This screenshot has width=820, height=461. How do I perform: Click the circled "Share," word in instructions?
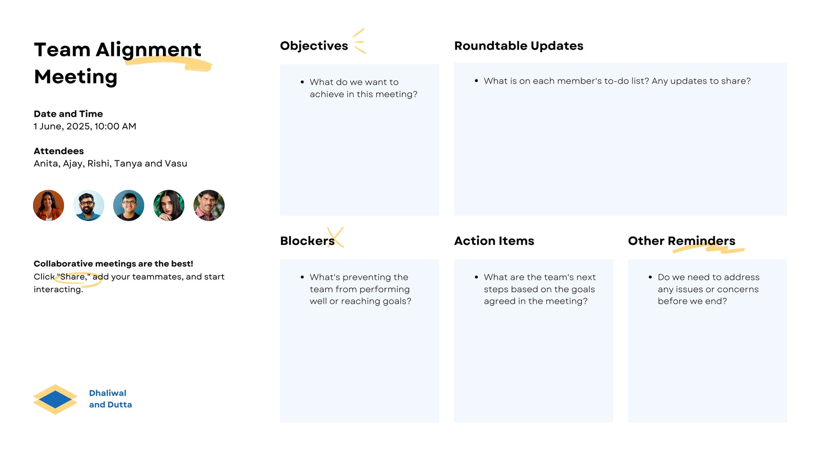pos(73,277)
